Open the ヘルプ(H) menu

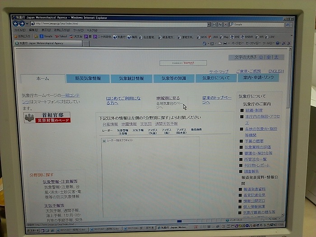pyautogui.click(x=92, y=30)
